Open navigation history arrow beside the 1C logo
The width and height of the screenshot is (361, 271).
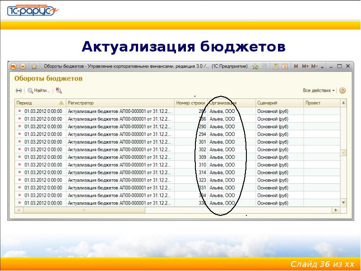23,66
